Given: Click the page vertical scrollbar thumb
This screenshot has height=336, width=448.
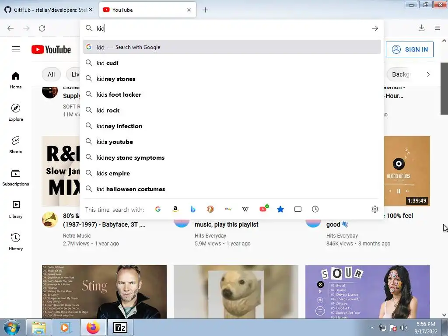Looking at the screenshot, I should pyautogui.click(x=444, y=88).
